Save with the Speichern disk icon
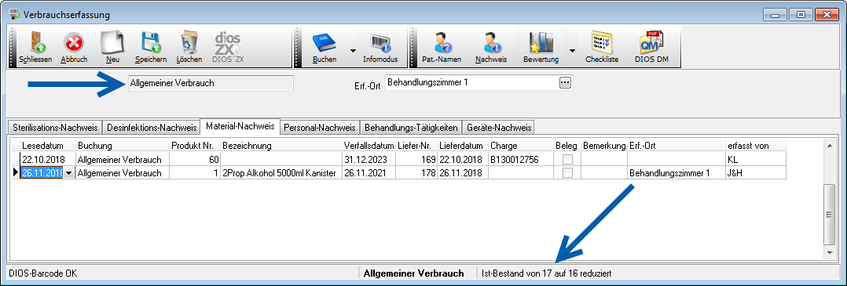This screenshot has width=847, height=286. 151,43
